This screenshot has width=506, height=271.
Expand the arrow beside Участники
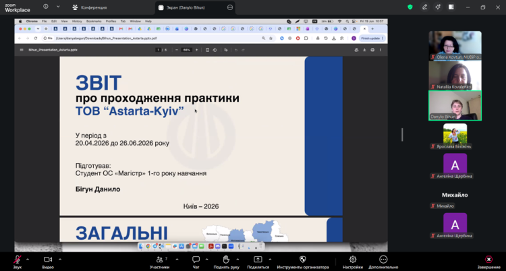pyautogui.click(x=177, y=259)
